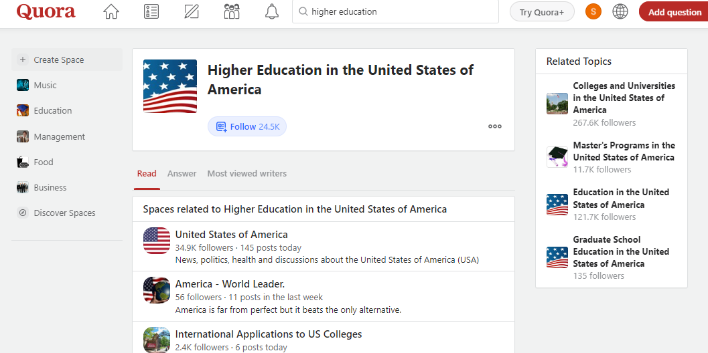
Task: Click the Add question button
Action: click(674, 12)
